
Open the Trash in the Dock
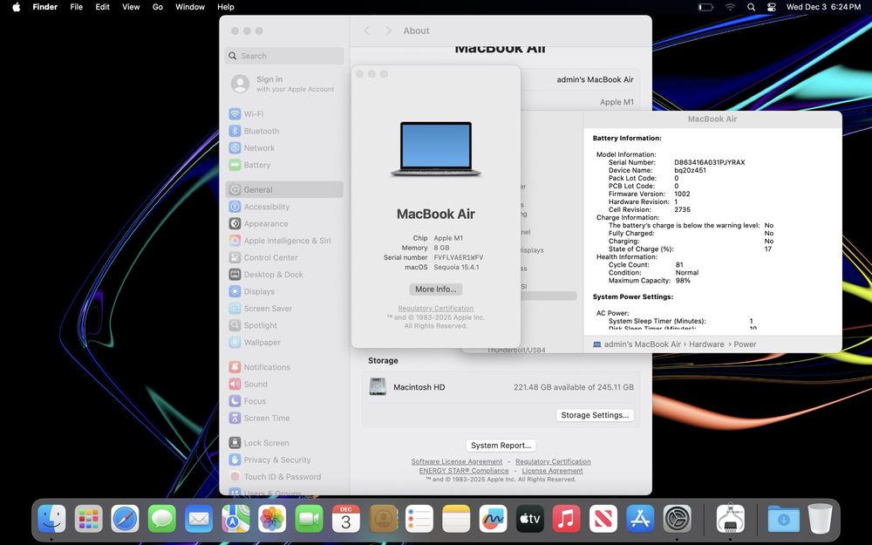[x=820, y=519]
